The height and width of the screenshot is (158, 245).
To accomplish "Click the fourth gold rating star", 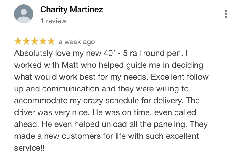I will tap(43, 41).
